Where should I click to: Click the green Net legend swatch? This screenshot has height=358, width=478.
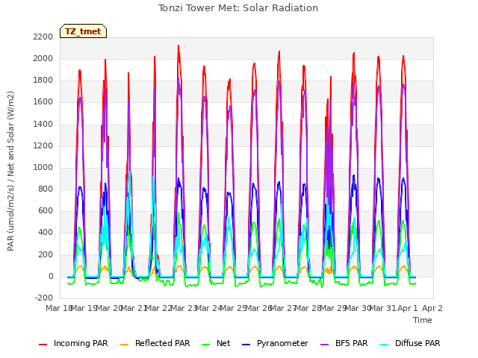coord(206,345)
